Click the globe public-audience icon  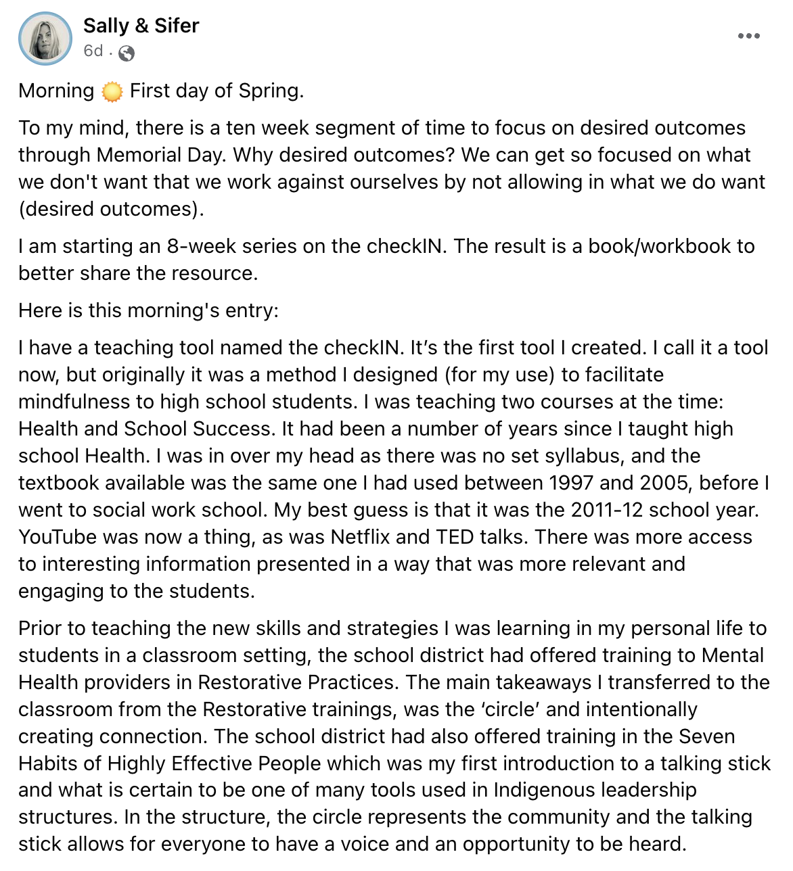tap(127, 53)
